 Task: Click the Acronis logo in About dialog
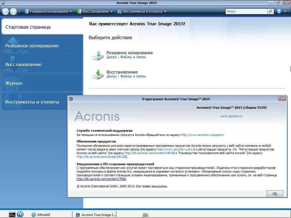97,116
